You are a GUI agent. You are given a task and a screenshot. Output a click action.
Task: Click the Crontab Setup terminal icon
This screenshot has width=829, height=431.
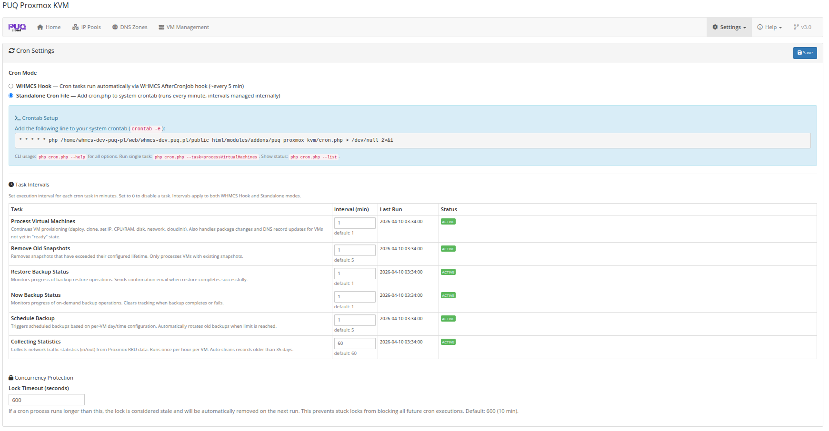pos(18,118)
